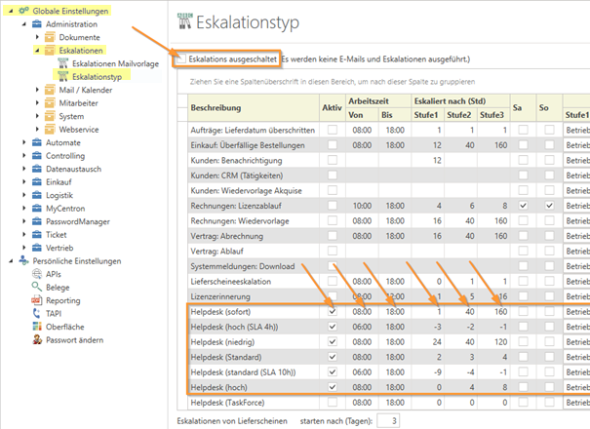
Task: Collapse the Eskalationen tree node
Action: tap(36, 48)
